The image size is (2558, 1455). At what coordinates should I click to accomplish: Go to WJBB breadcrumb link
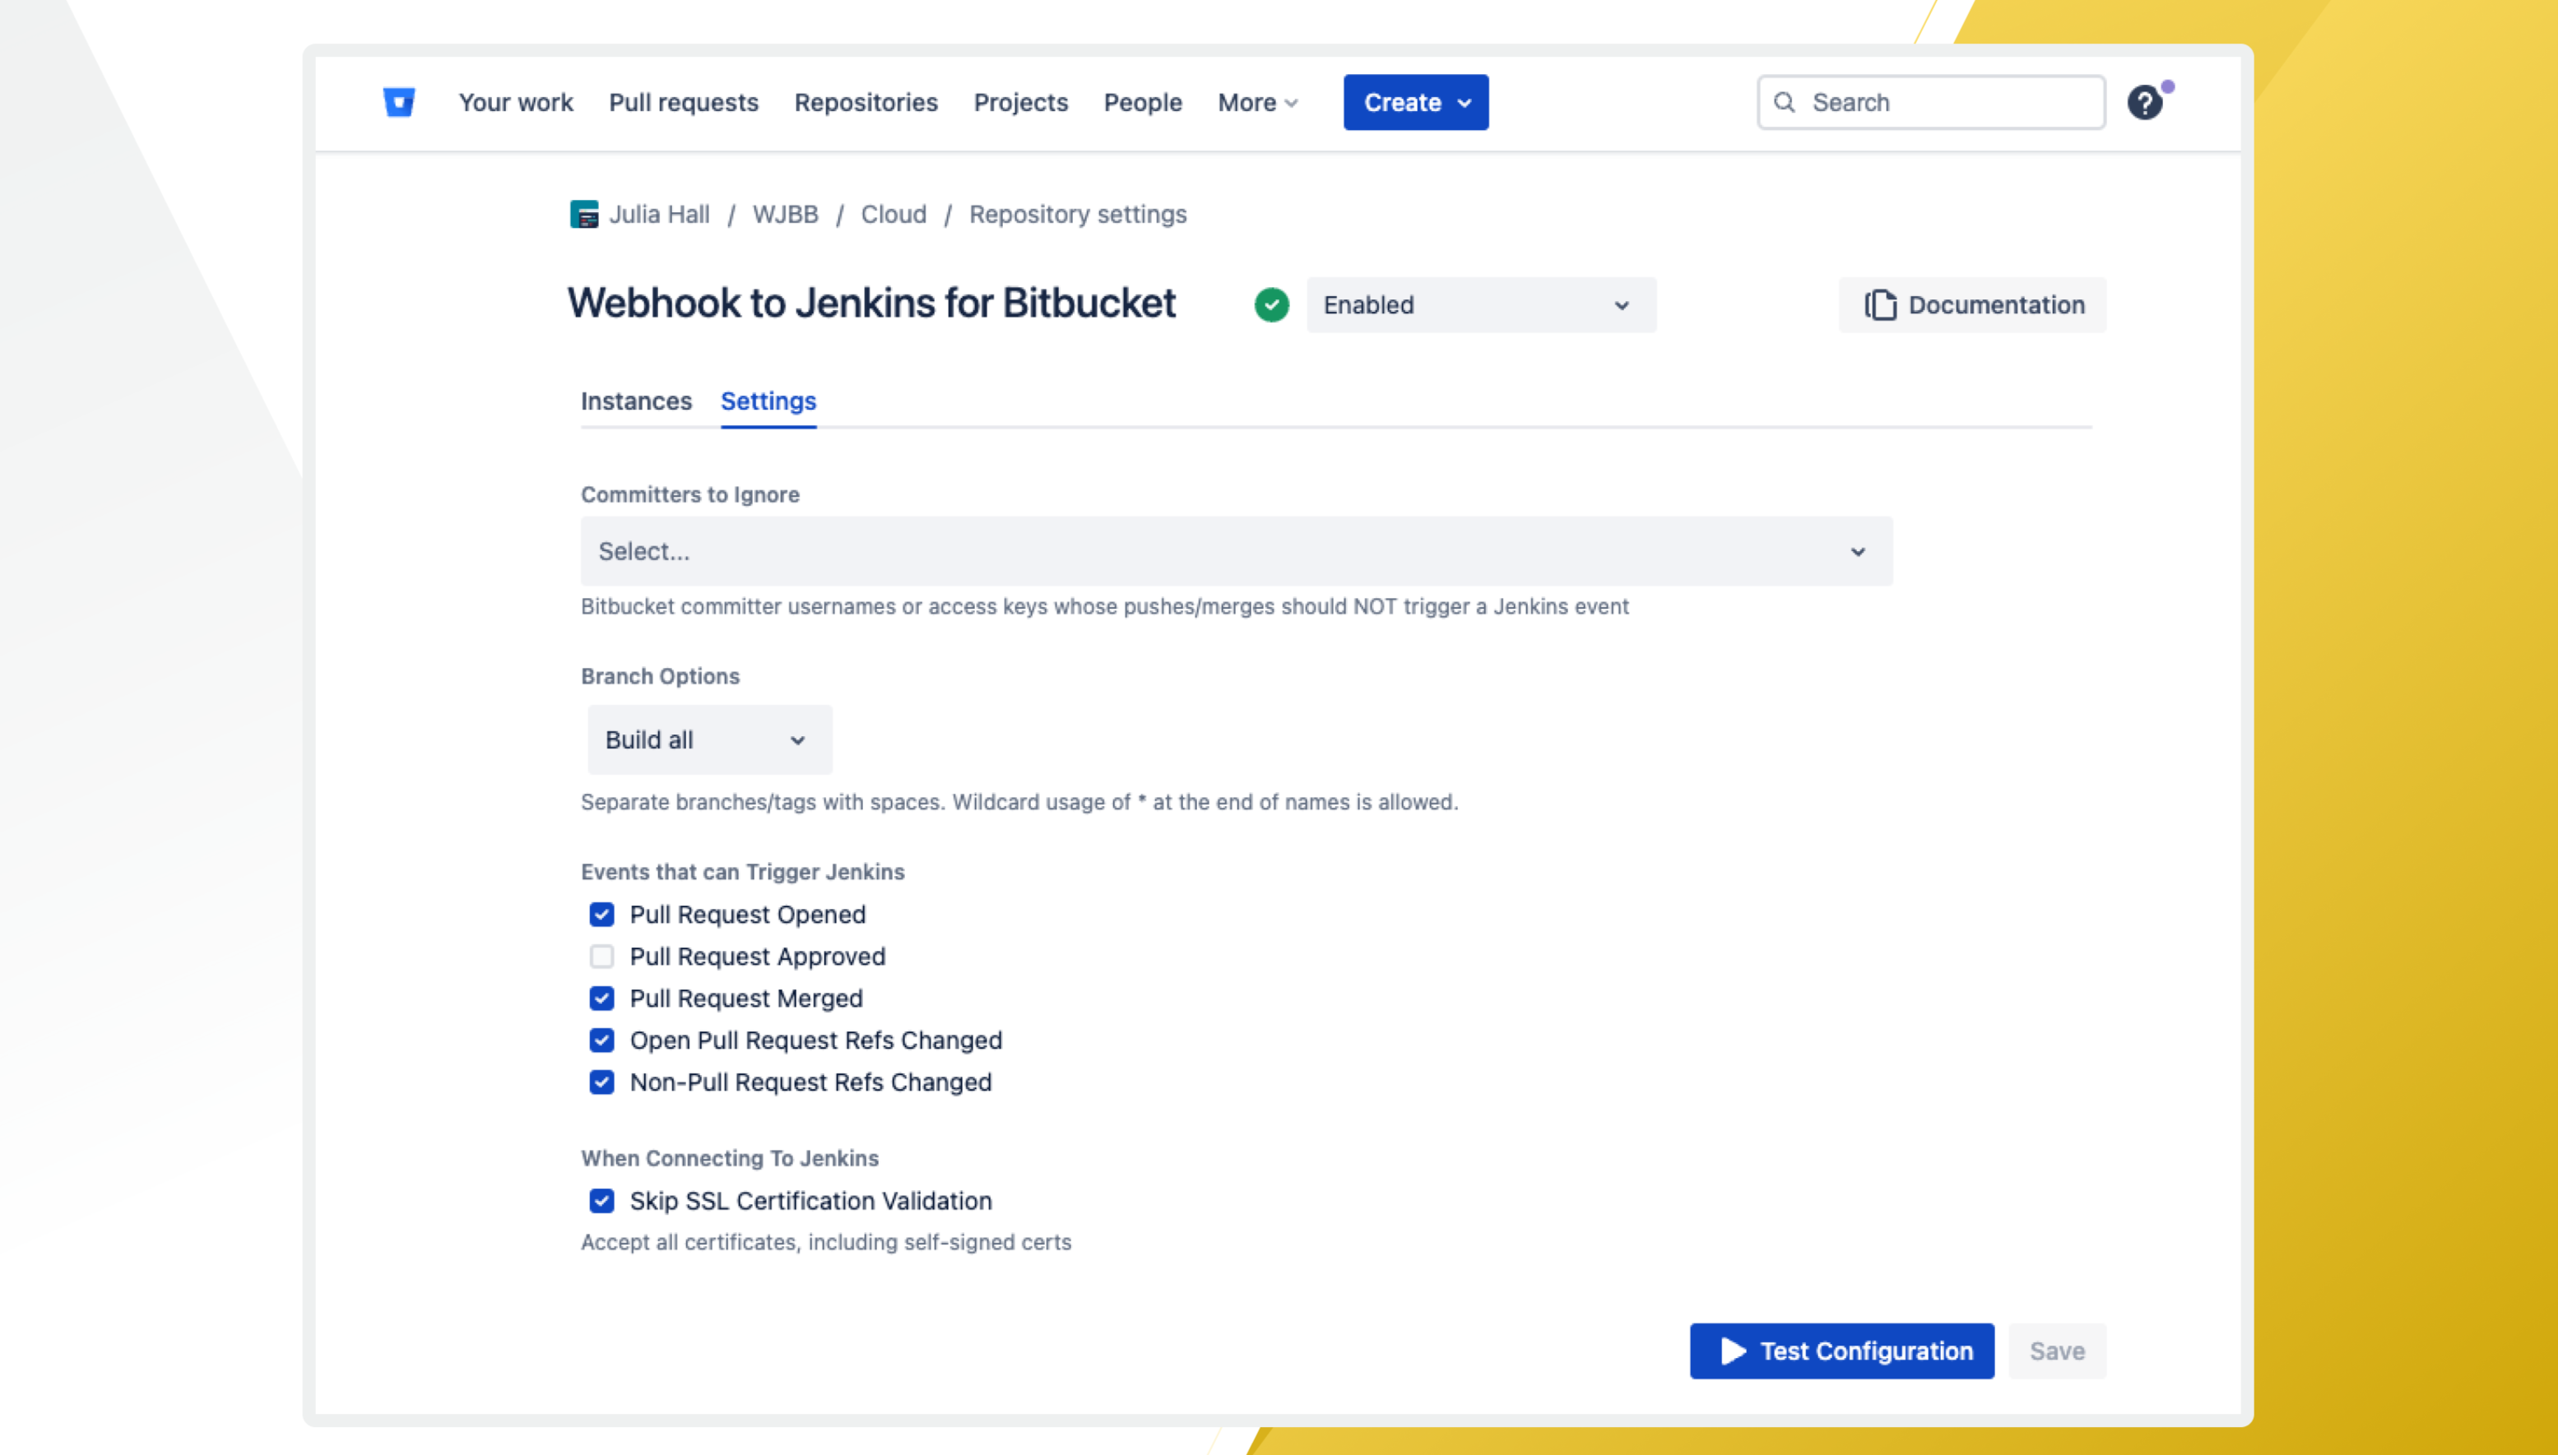pos(785,214)
